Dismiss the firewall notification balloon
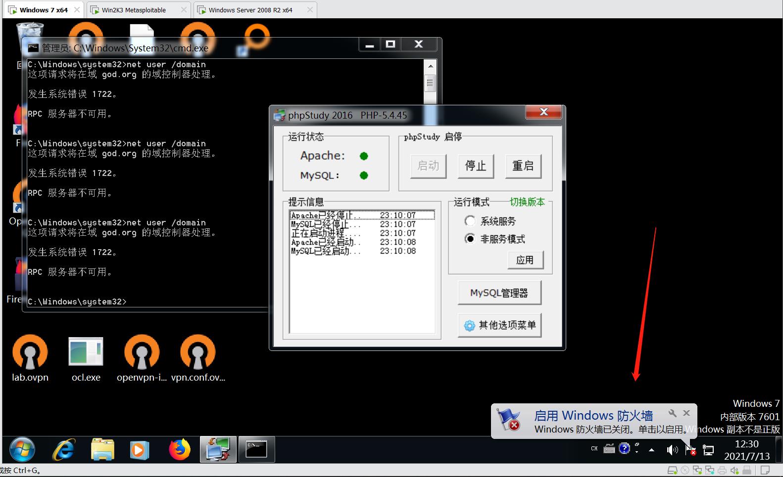 pyautogui.click(x=686, y=413)
